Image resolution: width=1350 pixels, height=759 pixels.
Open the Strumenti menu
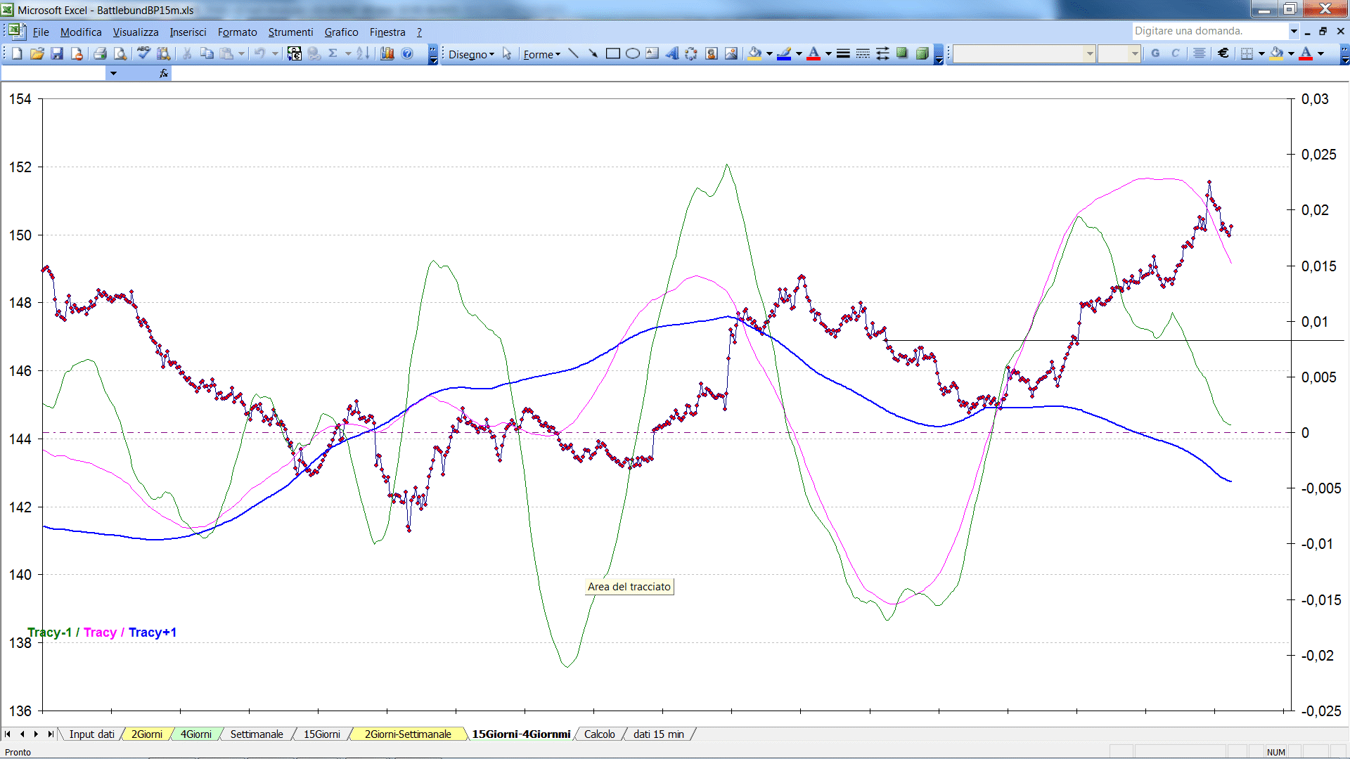(x=290, y=32)
